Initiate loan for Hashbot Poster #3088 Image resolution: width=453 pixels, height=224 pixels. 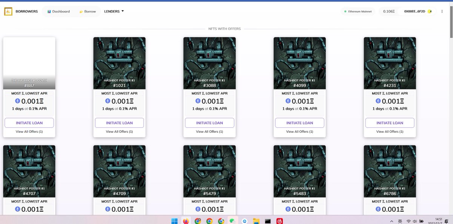pyautogui.click(x=210, y=123)
